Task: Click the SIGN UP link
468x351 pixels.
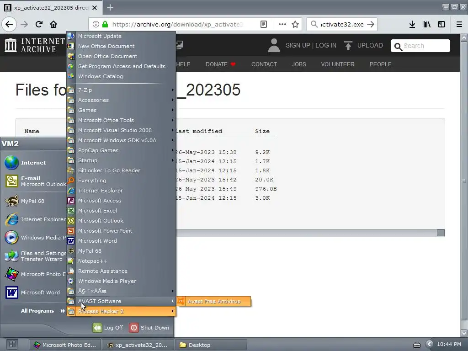Action: point(298,45)
